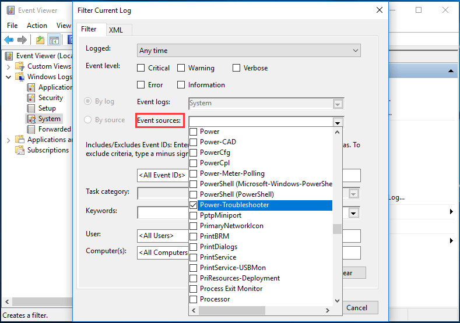Click source list horizontal scroll right arrow

tap(328, 310)
